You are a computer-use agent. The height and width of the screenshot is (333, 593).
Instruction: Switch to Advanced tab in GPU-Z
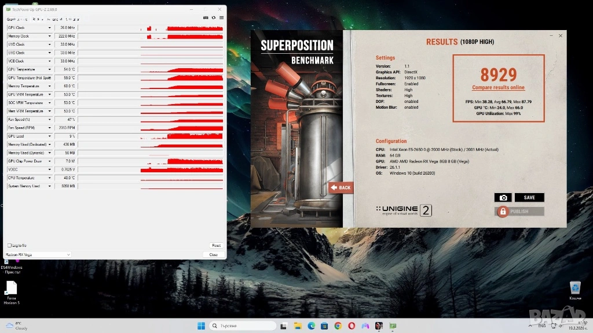tap(55, 19)
